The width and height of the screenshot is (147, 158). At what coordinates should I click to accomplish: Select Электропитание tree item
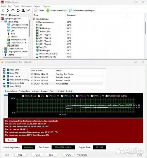tap(17, 40)
